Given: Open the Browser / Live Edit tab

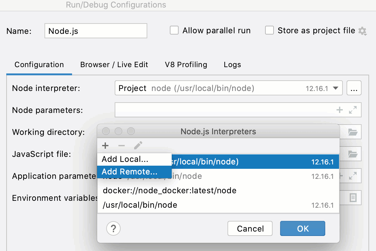Looking at the screenshot, I should [x=114, y=65].
